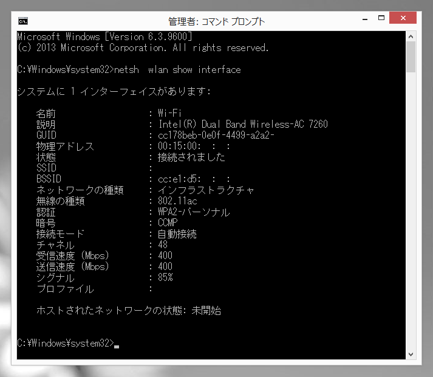Screen dimensions: 433x377
Task: Click the インフラストラクチャ network type value
Action: coord(206,190)
